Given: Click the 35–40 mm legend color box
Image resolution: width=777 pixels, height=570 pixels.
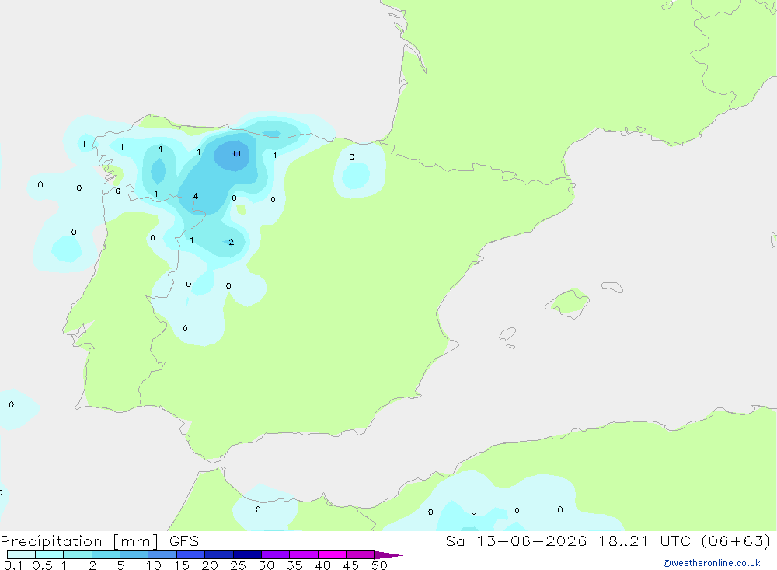Looking at the screenshot, I should coord(304,554).
